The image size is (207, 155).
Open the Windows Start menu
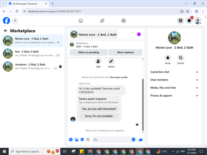(4, 151)
